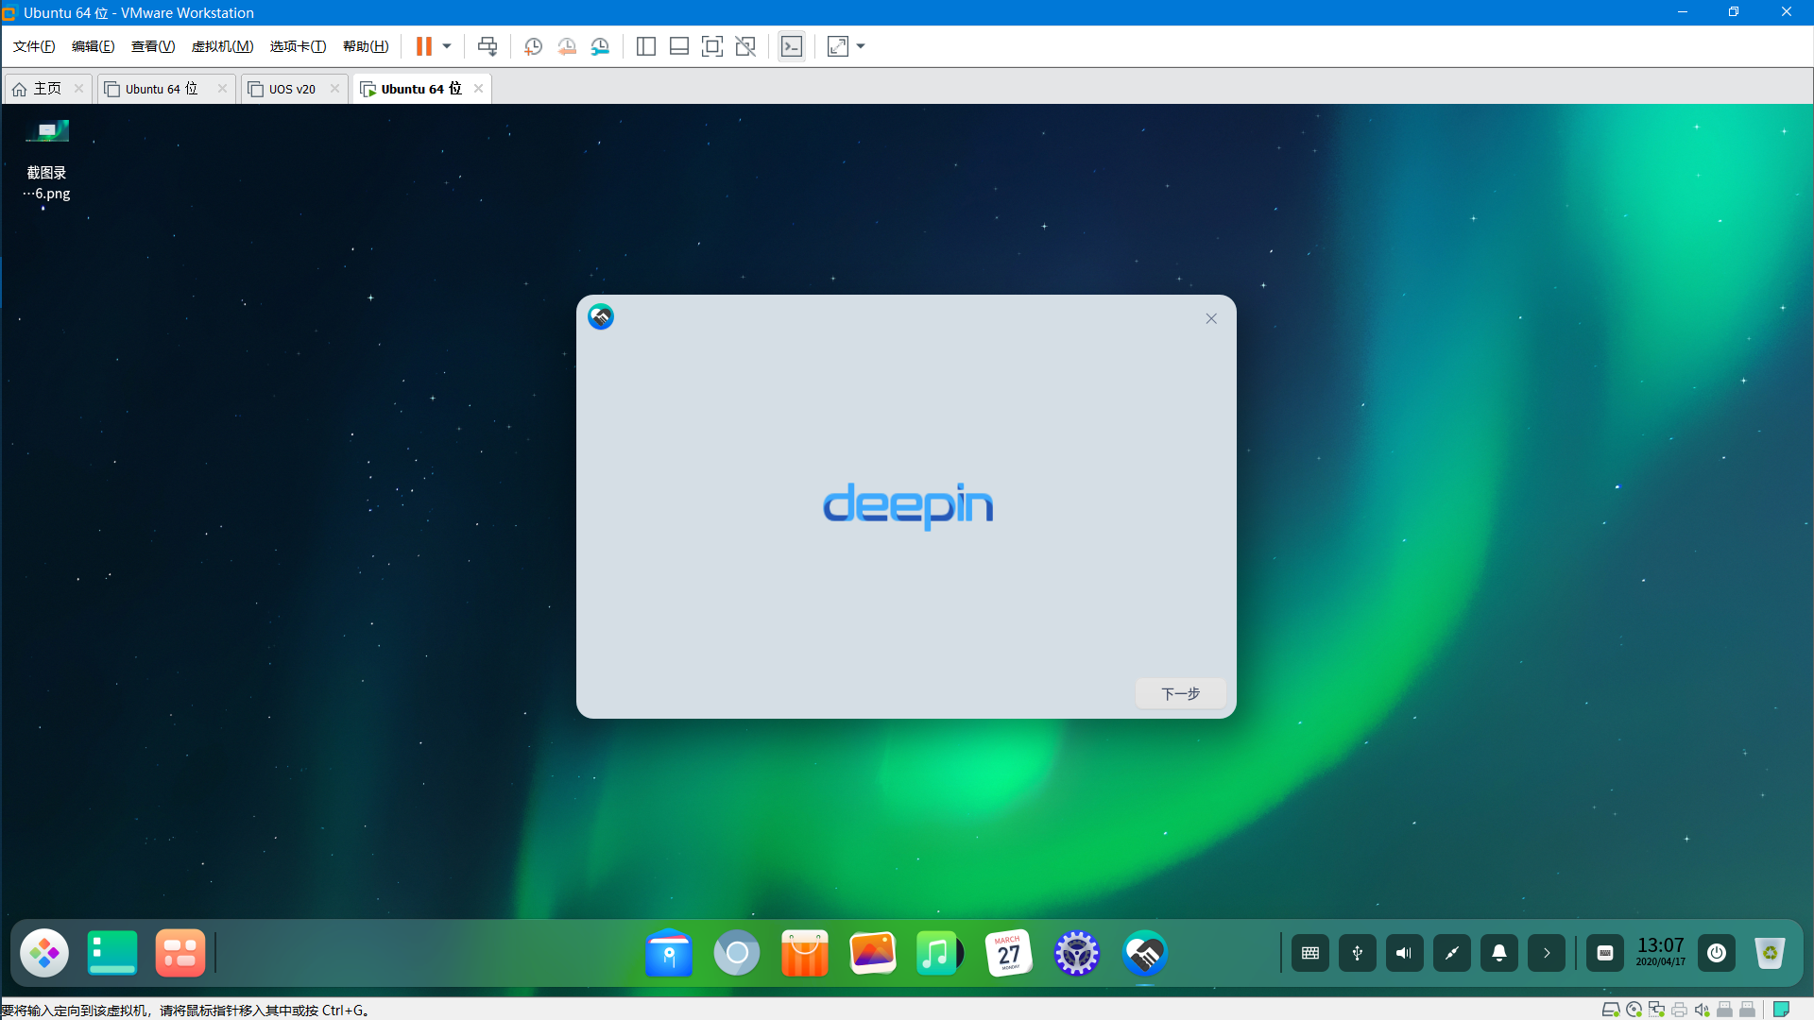1814x1020 pixels.
Task: Open deepin launcher in dock
Action: (44, 953)
